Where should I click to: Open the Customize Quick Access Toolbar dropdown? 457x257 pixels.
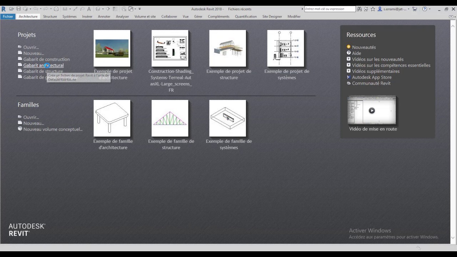pos(140,9)
